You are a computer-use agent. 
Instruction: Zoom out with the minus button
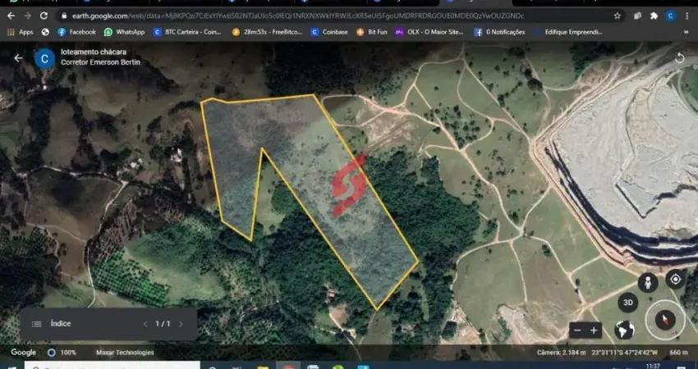(577, 330)
